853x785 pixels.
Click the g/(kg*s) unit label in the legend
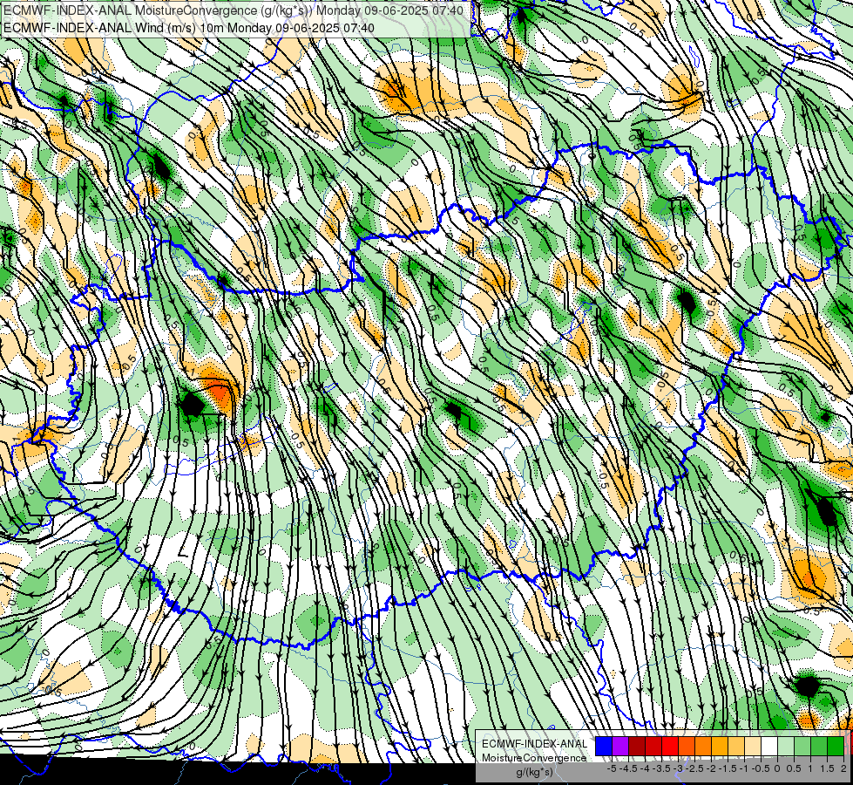pyautogui.click(x=534, y=773)
